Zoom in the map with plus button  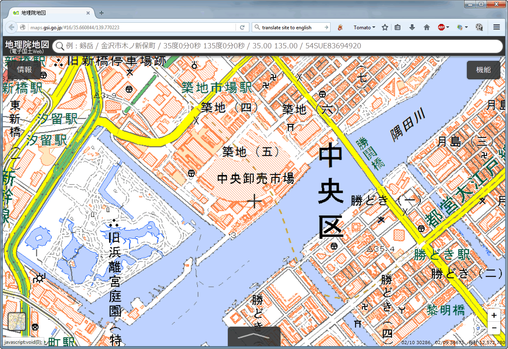494,315
